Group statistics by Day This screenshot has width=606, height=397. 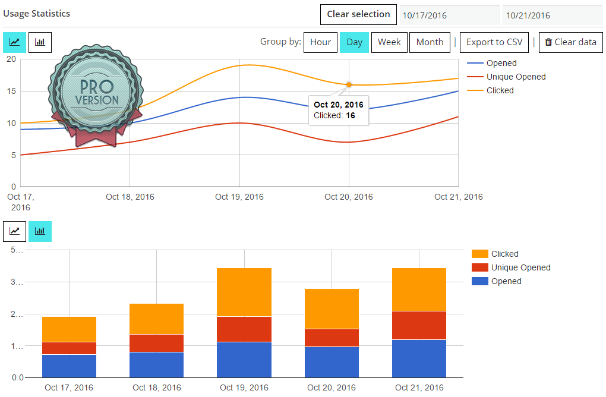(x=355, y=42)
